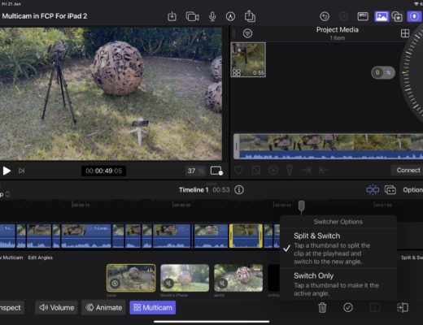This screenshot has height=325, width=423.
Task: Open the viewer display options icon
Action: pos(216,171)
